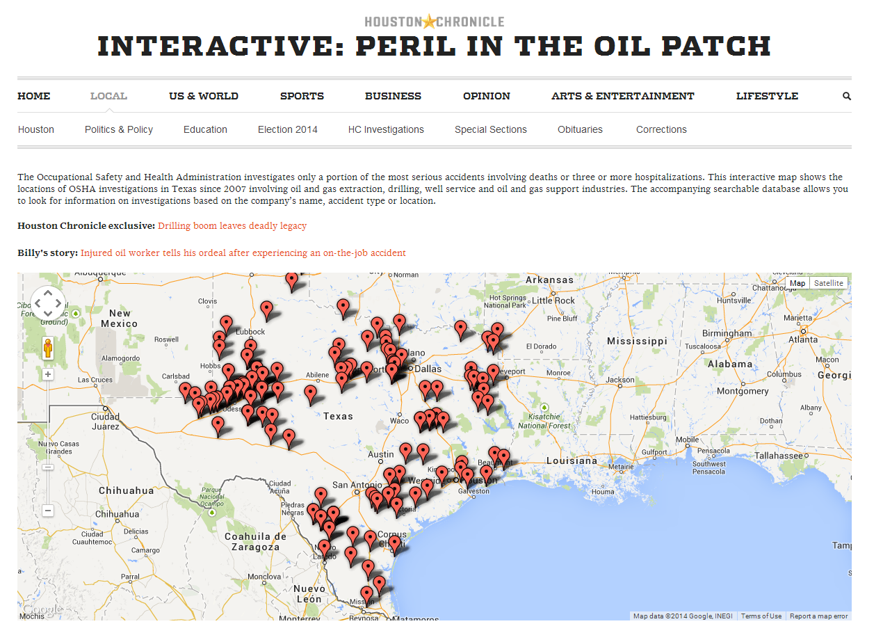Viewport: 883px width, 633px height.
Task: Click the 'Chihuahua' state label on the map
Action: (x=126, y=490)
